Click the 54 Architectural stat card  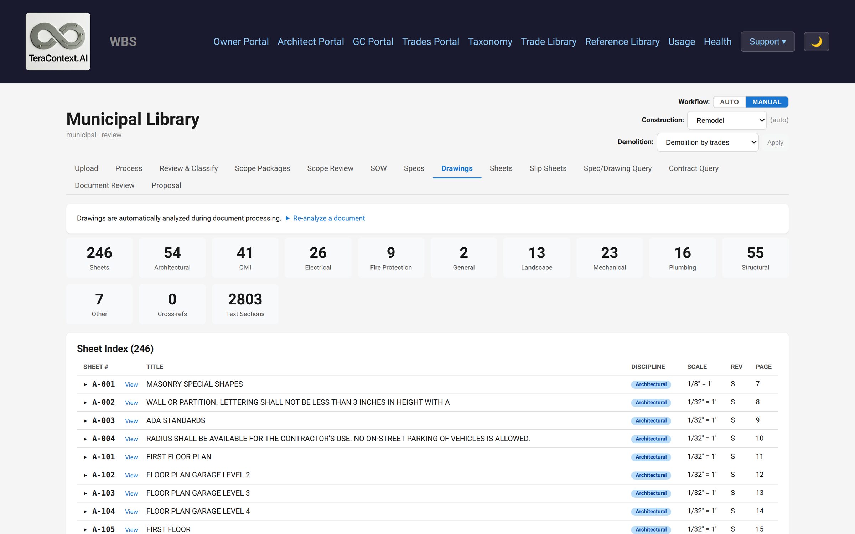click(172, 258)
